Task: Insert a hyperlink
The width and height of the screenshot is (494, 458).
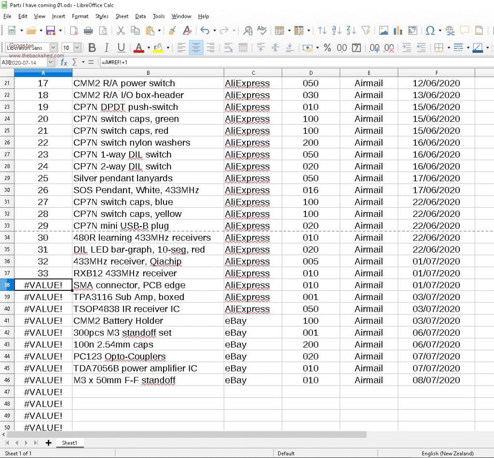Action: tap(450, 30)
